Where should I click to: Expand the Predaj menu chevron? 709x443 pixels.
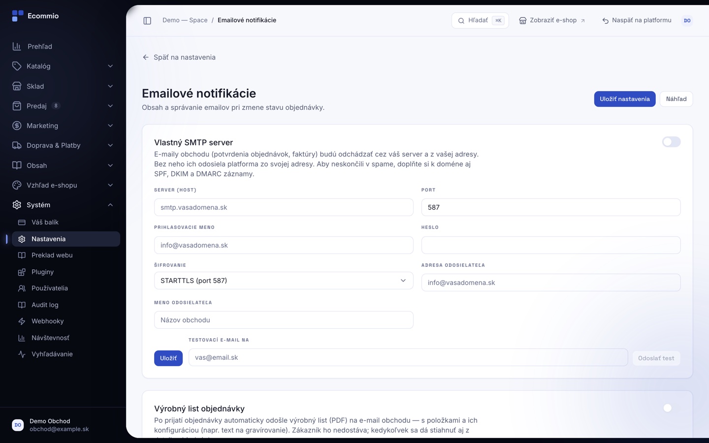pyautogui.click(x=110, y=106)
